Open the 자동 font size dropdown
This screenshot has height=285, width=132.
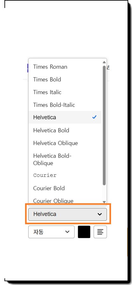51,232
